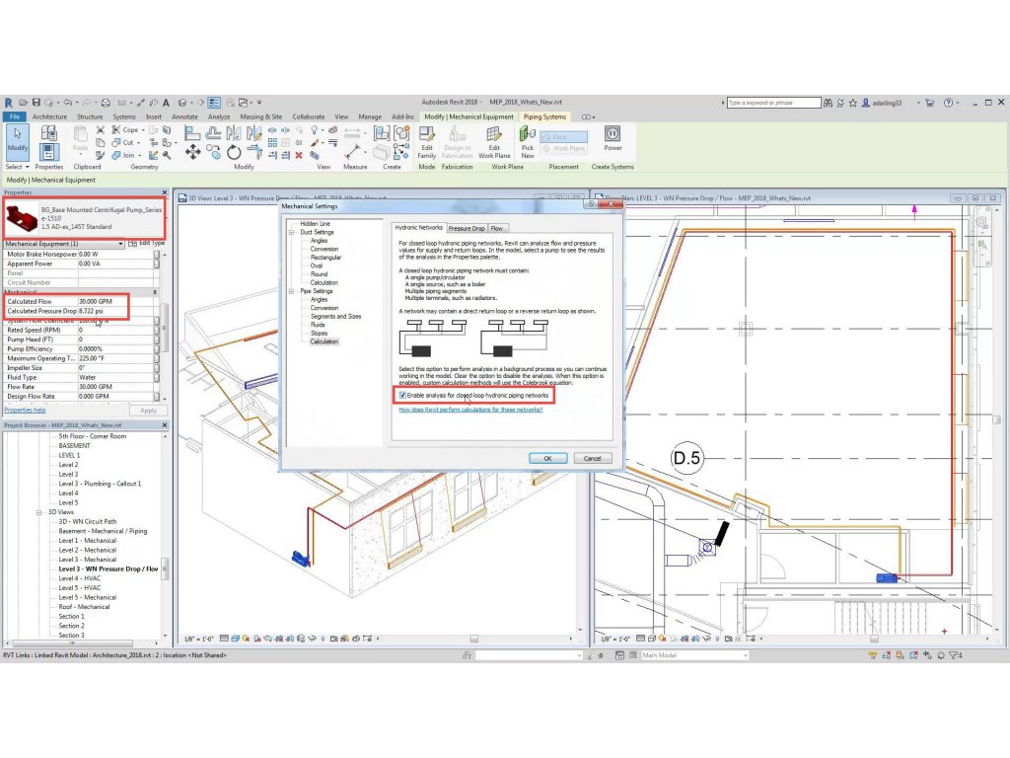Open Cope geometry tool
Image resolution: width=1010 pixels, height=758 pixels.
[125, 130]
